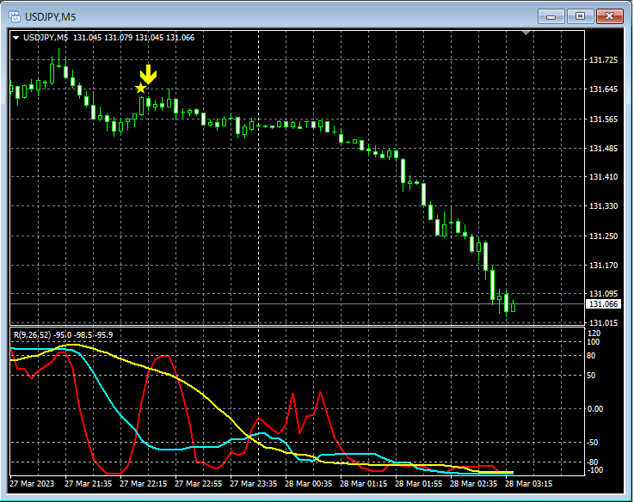
Task: Close the USDJPY,M5 chart window
Action: point(610,16)
